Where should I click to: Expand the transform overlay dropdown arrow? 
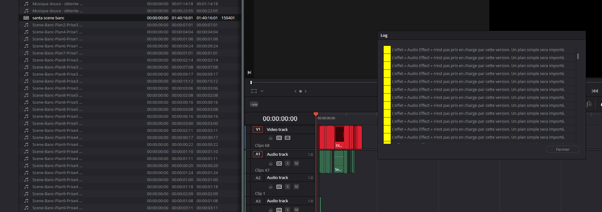tap(262, 91)
